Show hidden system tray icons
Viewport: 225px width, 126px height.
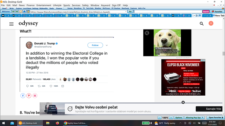[x=180, y=123]
